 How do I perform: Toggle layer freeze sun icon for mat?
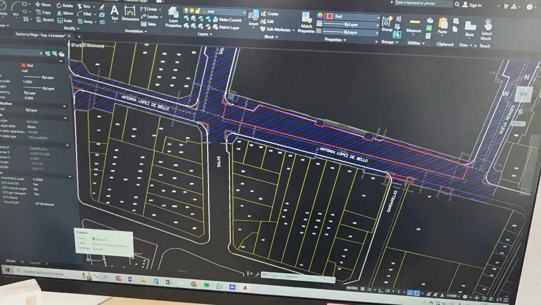(x=192, y=11)
